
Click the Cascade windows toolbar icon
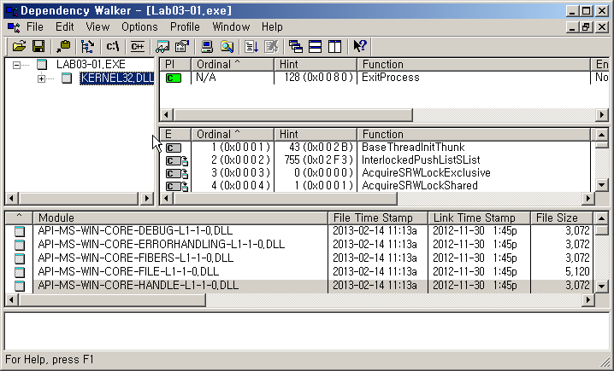tap(296, 46)
